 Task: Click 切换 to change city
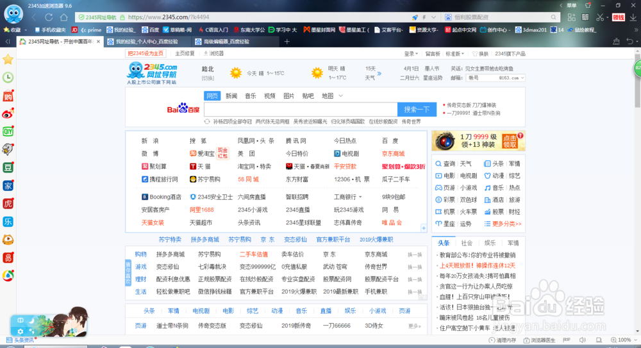(x=208, y=78)
